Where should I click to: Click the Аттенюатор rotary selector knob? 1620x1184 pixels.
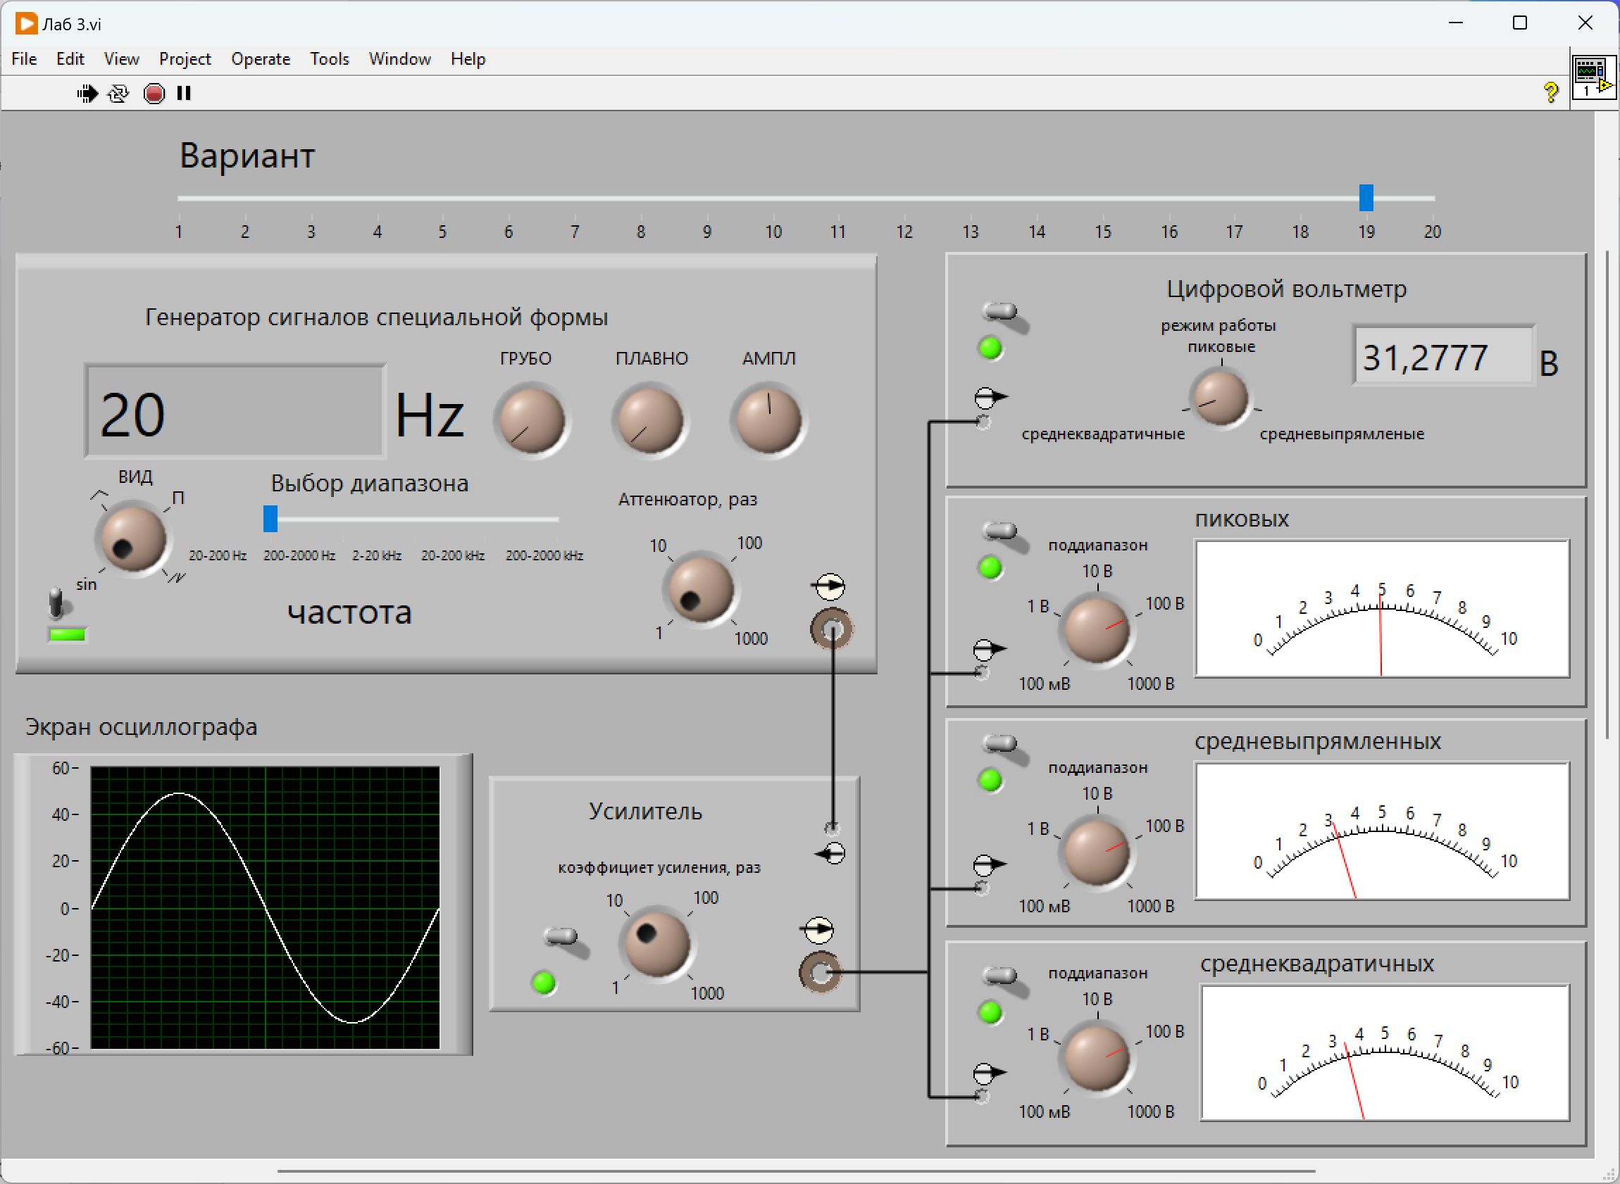(x=701, y=589)
